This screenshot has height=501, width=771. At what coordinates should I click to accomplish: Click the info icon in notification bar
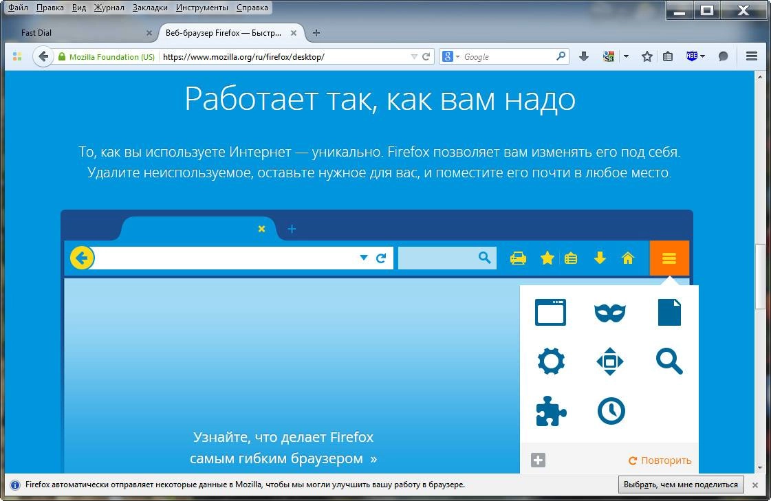[x=15, y=485]
